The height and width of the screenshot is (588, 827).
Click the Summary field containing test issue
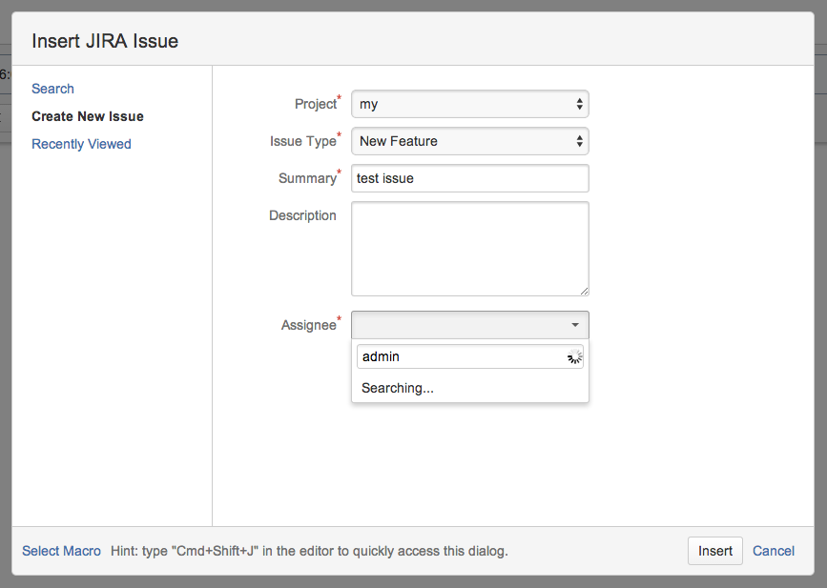470,178
